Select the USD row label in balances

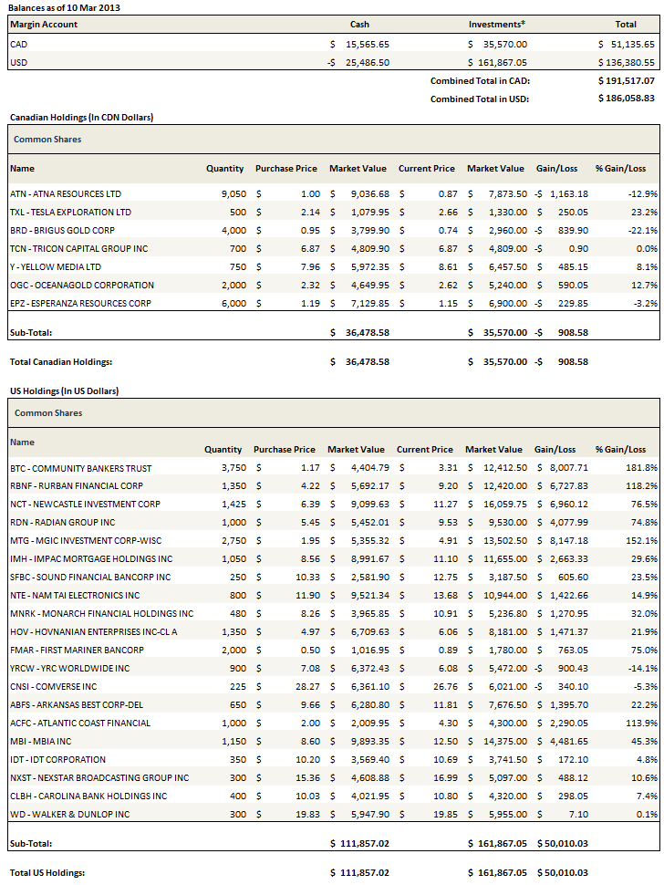pos(18,62)
